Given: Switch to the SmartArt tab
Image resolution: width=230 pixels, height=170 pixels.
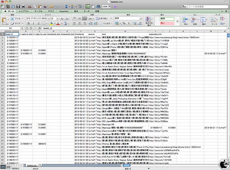Looking at the screenshot, I should (64, 11).
